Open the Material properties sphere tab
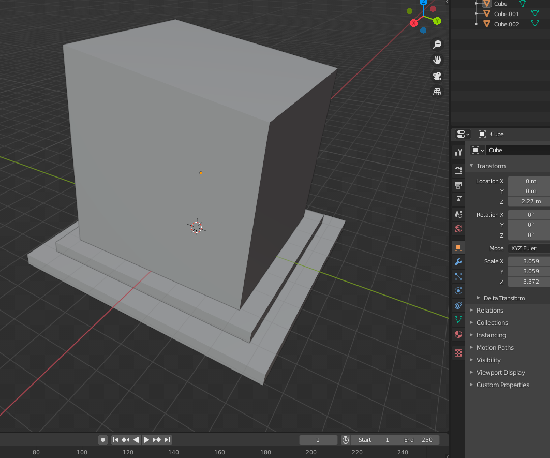The width and height of the screenshot is (550, 458). (x=458, y=334)
